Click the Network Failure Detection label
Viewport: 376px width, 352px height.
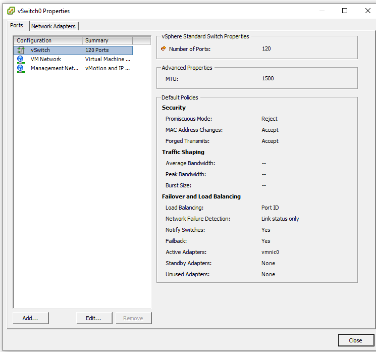(198, 219)
